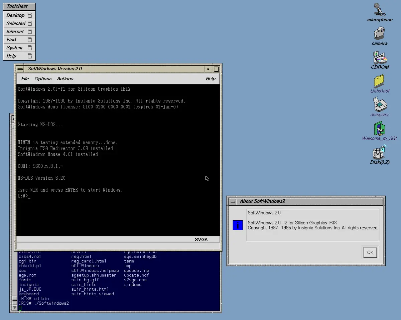401x320 pixels.
Task: Click 'SoftWindows Mouse 4.01 installed' line
Action: point(58,154)
